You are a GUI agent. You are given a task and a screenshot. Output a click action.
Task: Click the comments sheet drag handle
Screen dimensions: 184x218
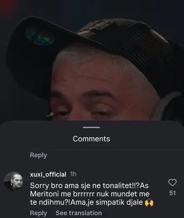[x=91, y=127]
